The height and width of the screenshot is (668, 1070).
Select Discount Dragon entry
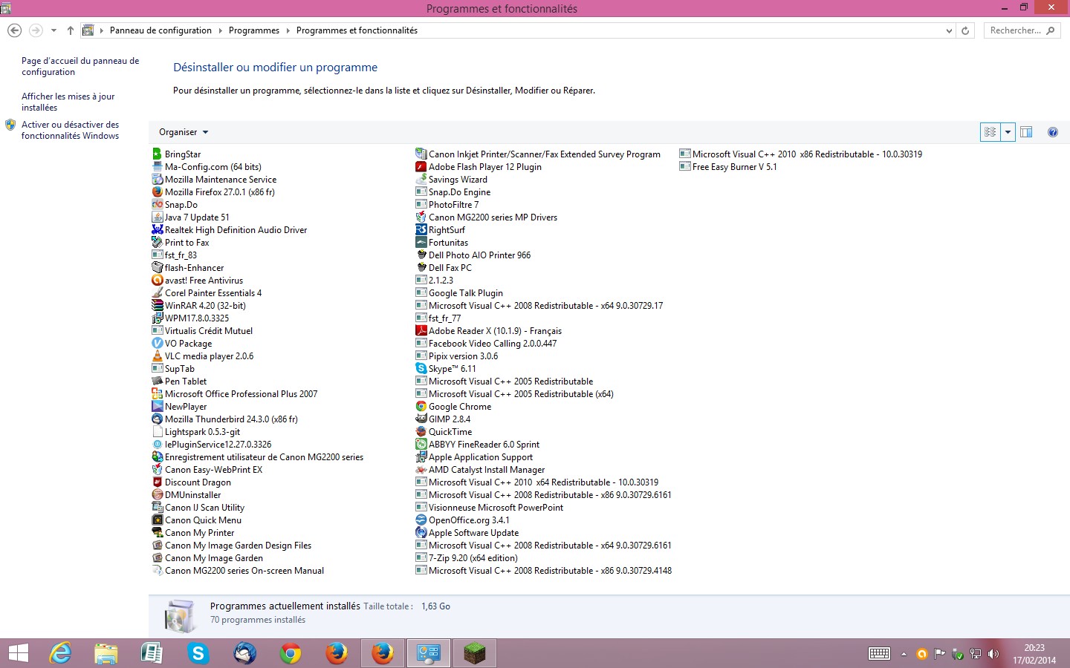pos(198,482)
